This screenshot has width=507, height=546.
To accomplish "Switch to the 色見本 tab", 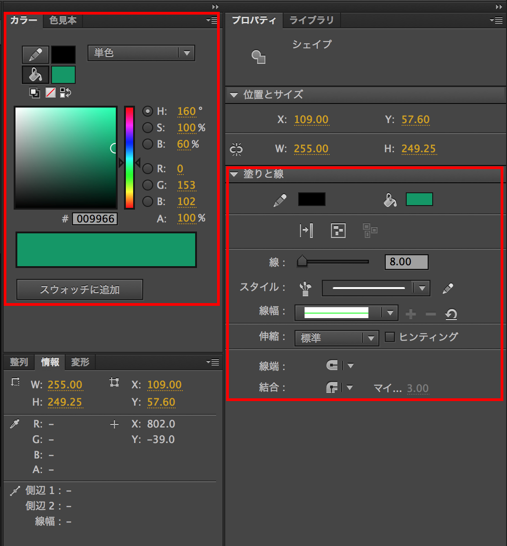I will click(63, 21).
